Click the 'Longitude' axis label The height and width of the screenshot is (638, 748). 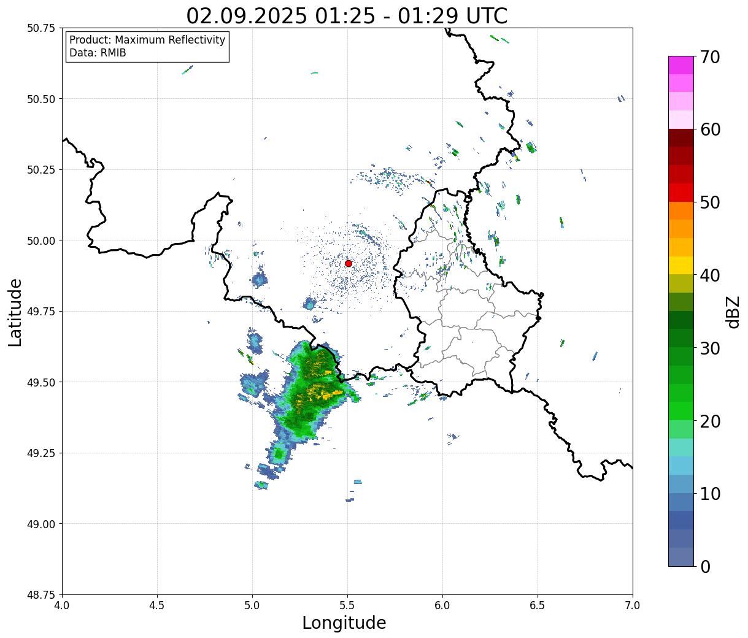344,623
